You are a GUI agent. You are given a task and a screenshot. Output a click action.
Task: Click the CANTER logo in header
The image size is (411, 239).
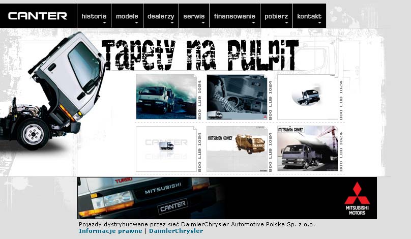pos(38,16)
